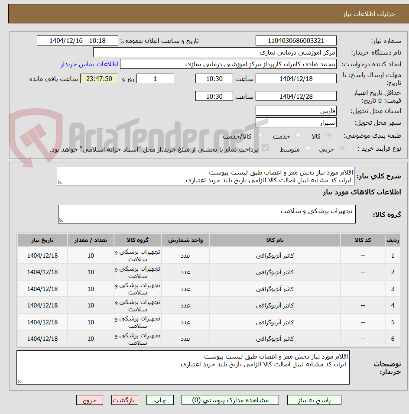Click the 'کد کالا' column header
This screenshot has height=414, width=409.
pos(363,240)
